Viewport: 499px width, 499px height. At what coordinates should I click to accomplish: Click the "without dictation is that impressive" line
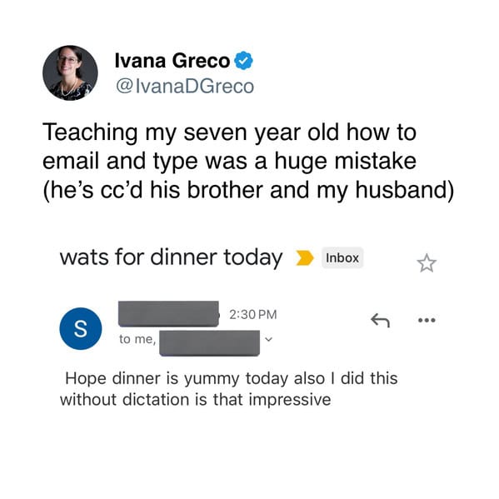(196, 399)
